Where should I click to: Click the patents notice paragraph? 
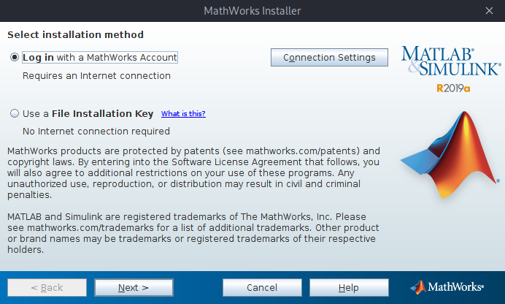pos(193,172)
